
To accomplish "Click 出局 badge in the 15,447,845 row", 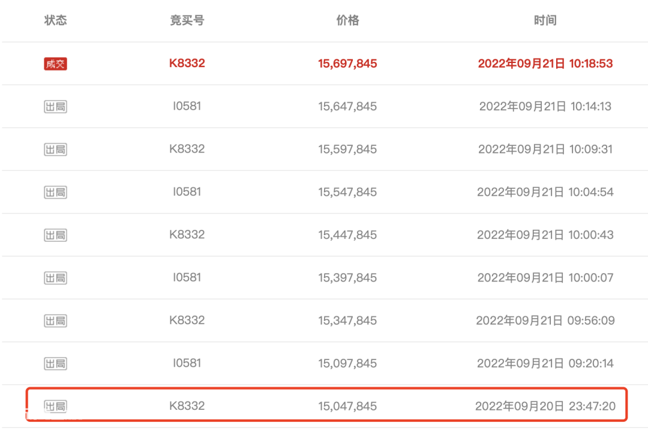I will (55, 235).
